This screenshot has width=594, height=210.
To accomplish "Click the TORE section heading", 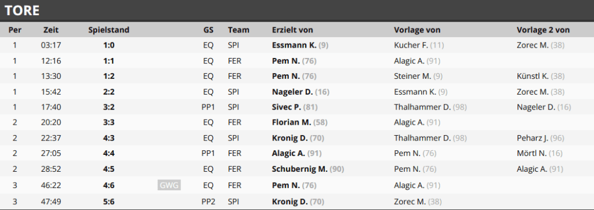I will click(x=22, y=10).
